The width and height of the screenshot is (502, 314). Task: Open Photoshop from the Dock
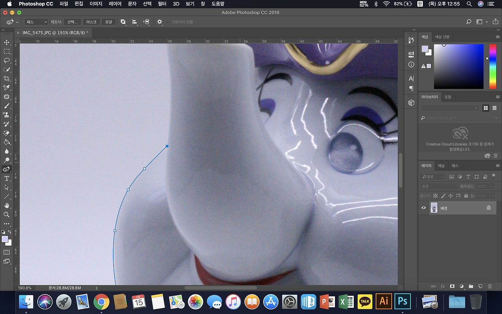pyautogui.click(x=402, y=301)
